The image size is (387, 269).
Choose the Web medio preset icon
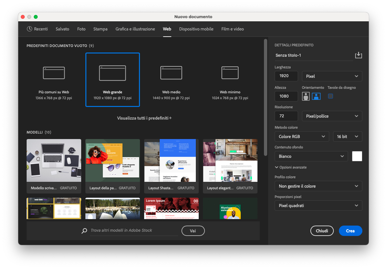click(x=171, y=73)
